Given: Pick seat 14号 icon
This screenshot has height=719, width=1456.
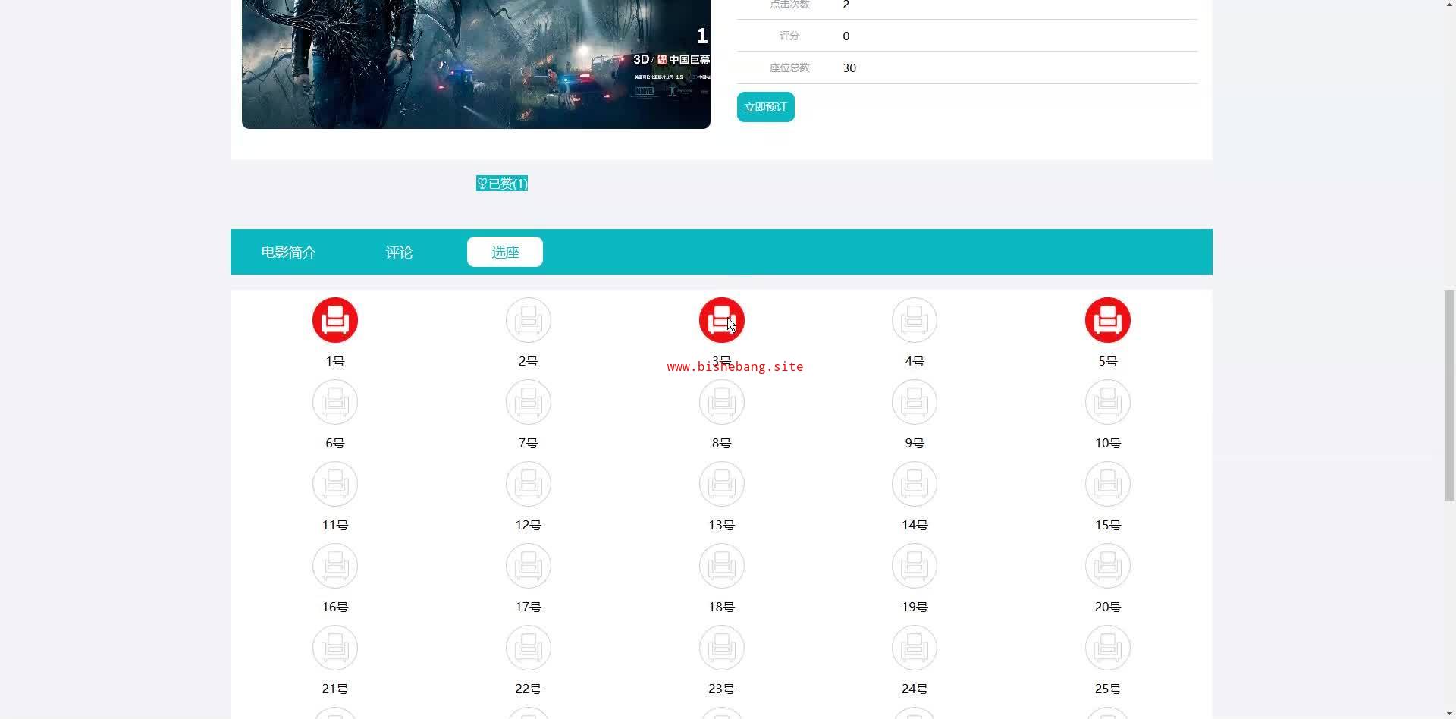Looking at the screenshot, I should 915,484.
